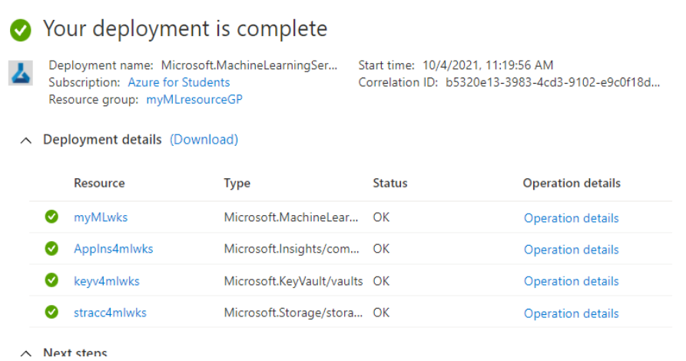Click the Correlation ID b5320e13-3983 value
686x361 pixels.
(552, 82)
